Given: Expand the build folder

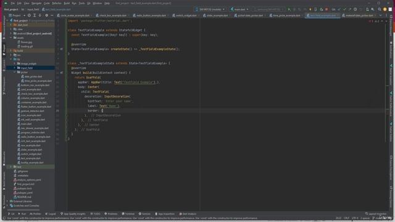Looking at the screenshot, I should tap(11, 51).
